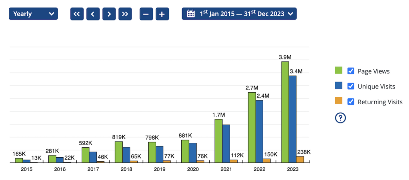Click the blue Unique Visits color swatch

coord(338,86)
